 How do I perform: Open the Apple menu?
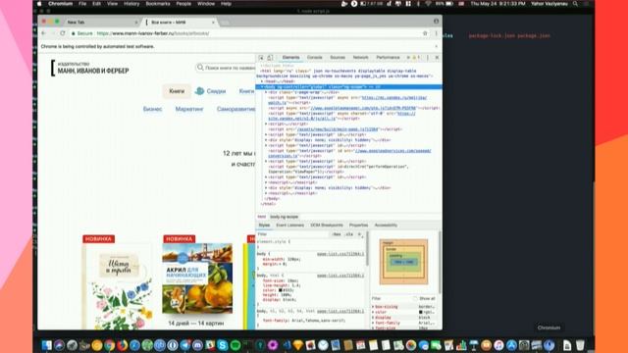tap(39, 4)
